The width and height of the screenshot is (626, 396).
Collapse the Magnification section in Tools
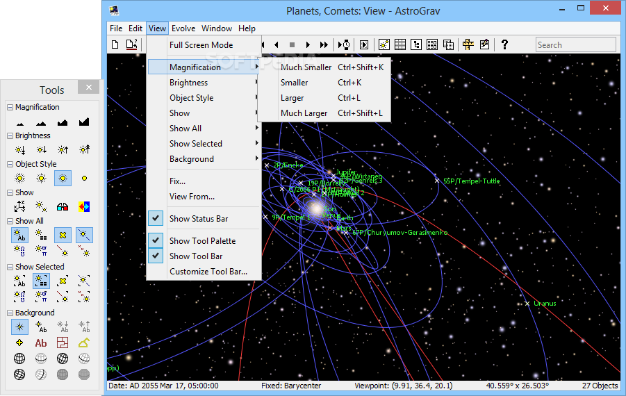(10, 107)
